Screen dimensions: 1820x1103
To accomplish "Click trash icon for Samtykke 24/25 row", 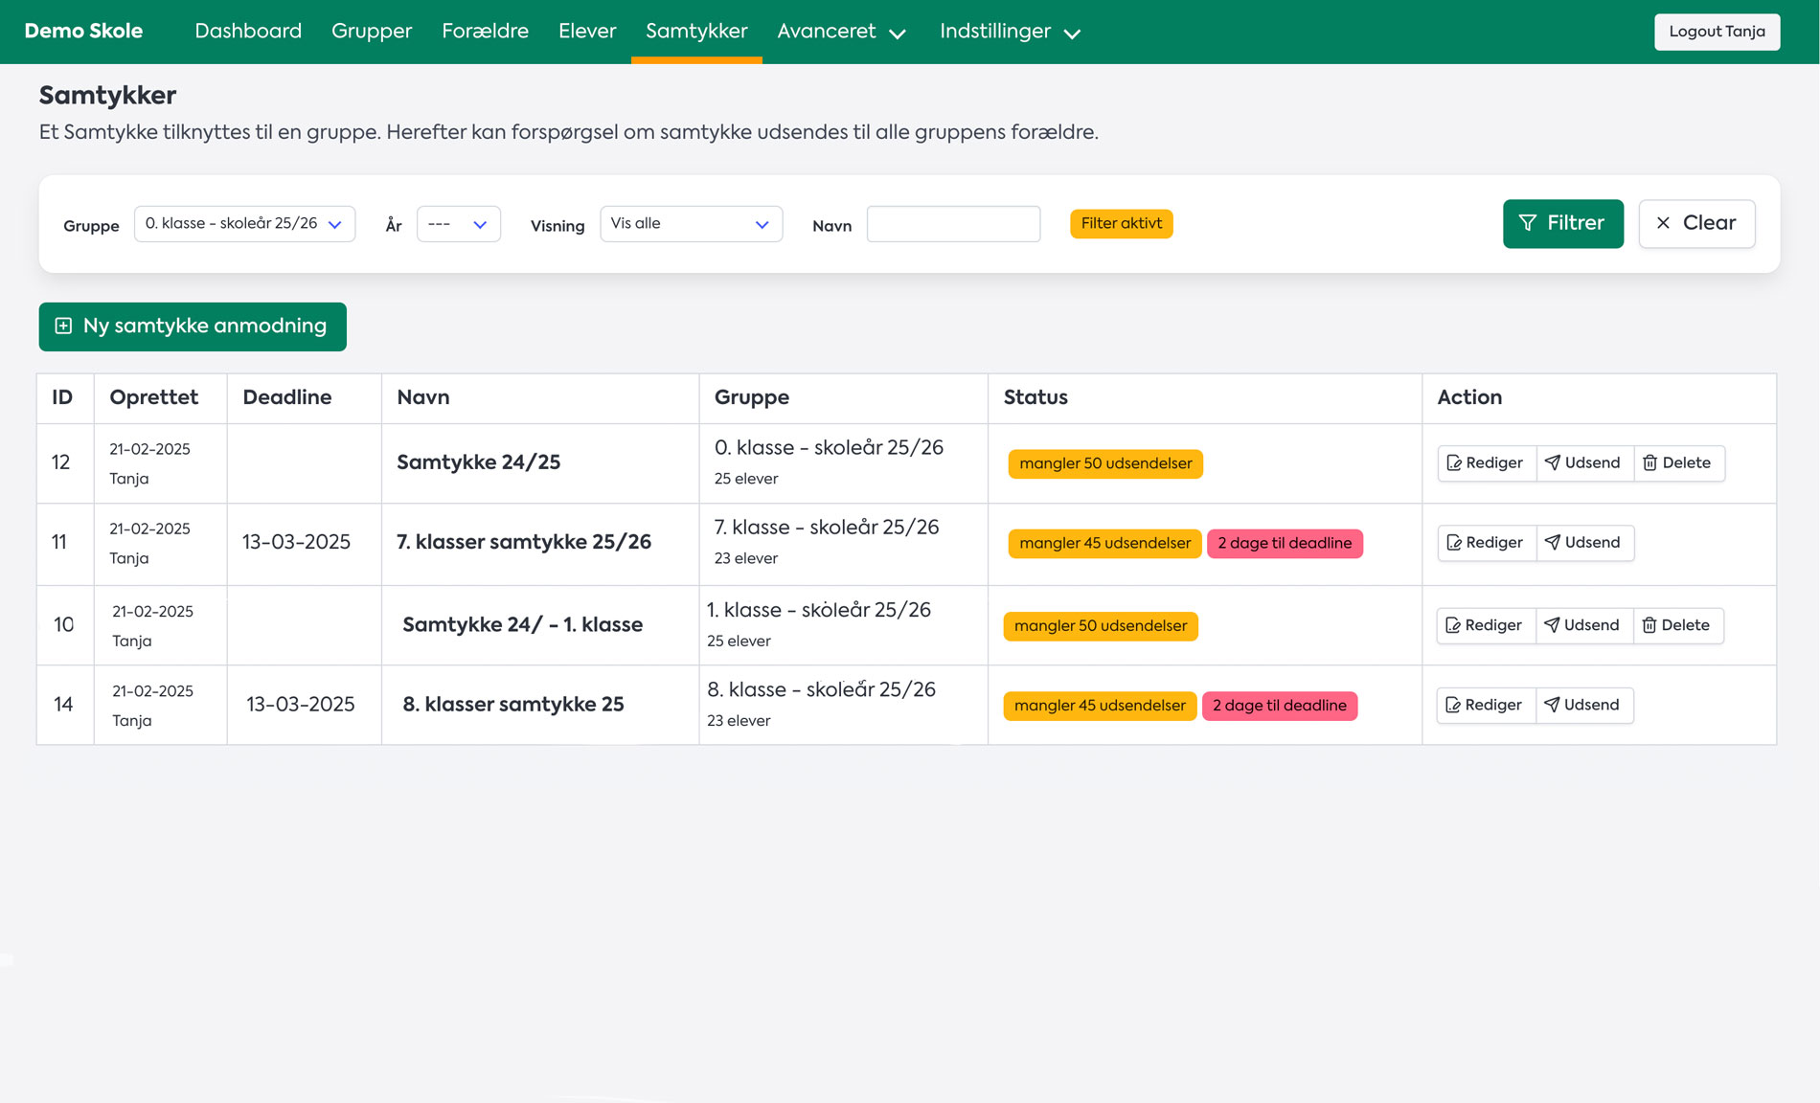I will (1649, 463).
